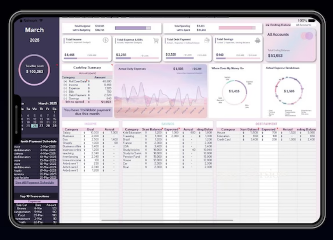Click the Kids Education row in Savings table
Viewport: 333px width, 240px height.
pyautogui.click(x=167, y=132)
